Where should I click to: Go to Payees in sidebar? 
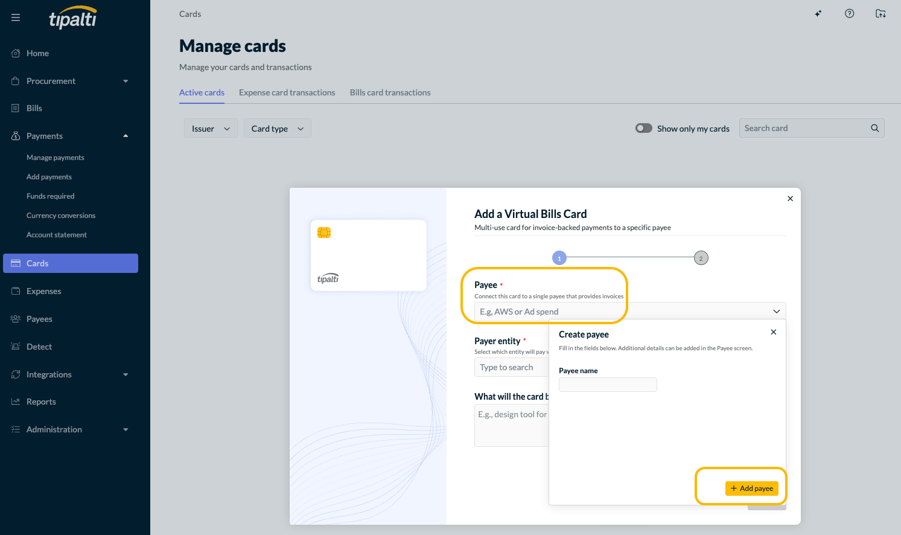(x=39, y=319)
